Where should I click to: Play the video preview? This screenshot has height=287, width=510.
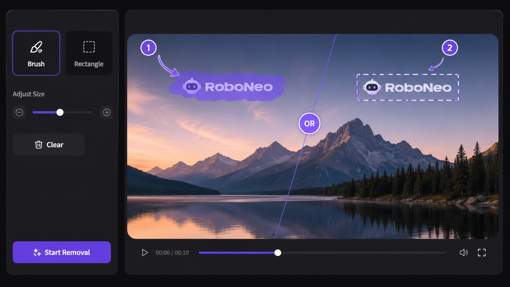click(x=145, y=253)
